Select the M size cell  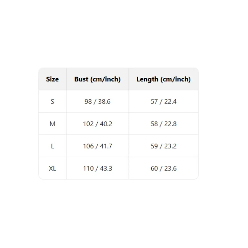coord(52,124)
